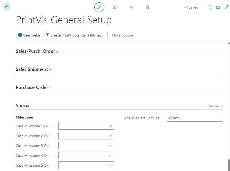The height and width of the screenshot is (171, 230).
Task: Click Show more in Special section
Action: pos(214,106)
